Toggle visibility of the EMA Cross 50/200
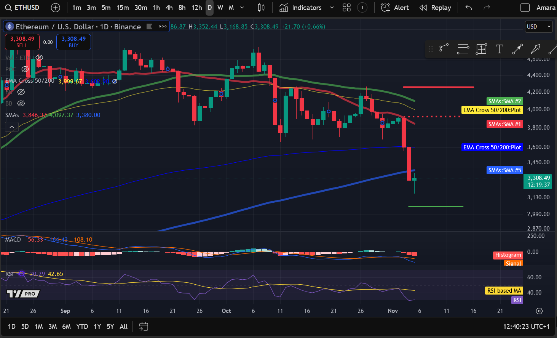 (x=114, y=81)
